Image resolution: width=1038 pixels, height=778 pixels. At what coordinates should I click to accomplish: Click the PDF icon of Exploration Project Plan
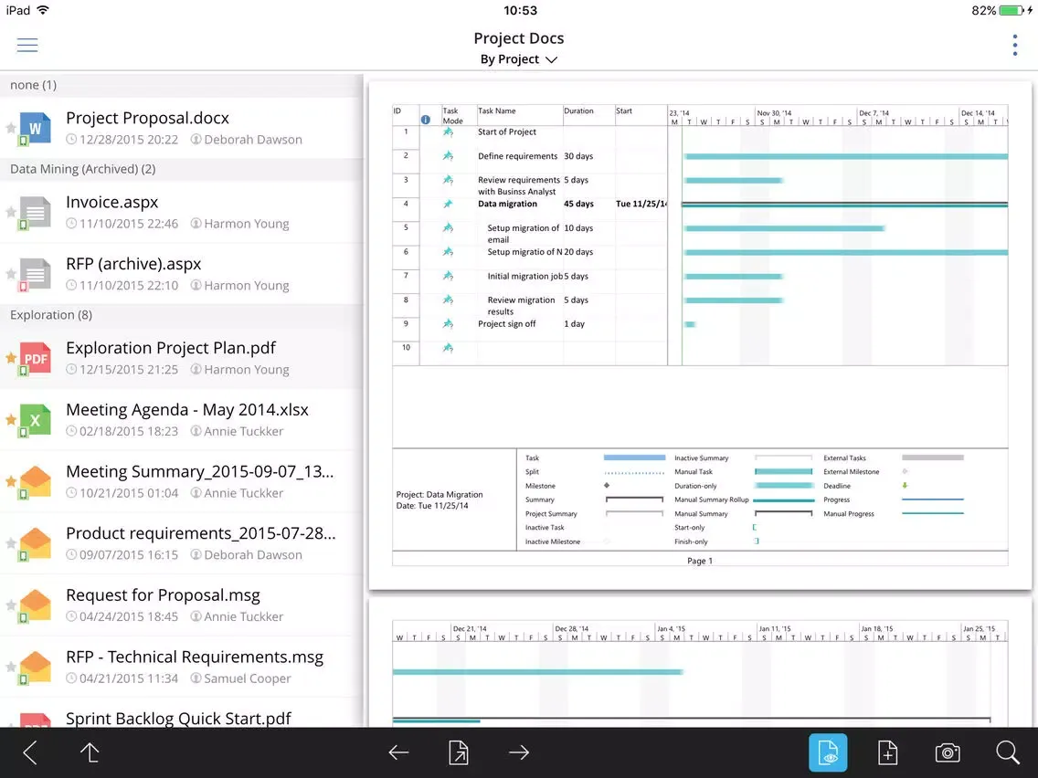click(x=35, y=359)
